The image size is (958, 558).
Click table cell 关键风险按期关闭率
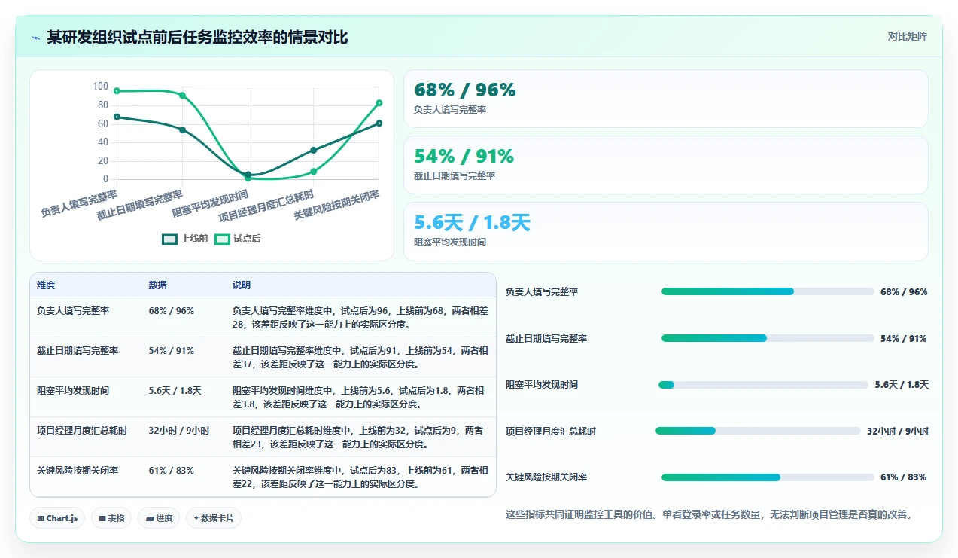click(78, 471)
